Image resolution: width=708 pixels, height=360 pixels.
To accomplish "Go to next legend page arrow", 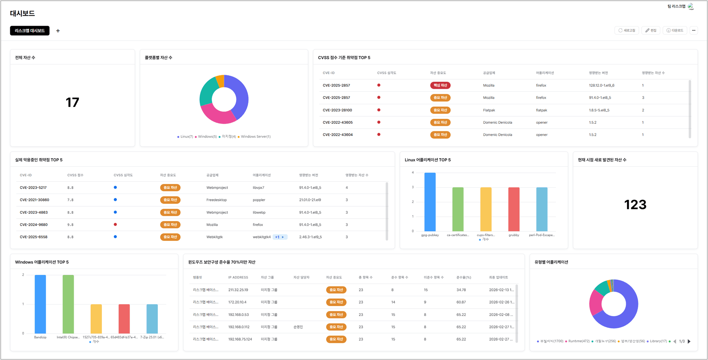I will [x=689, y=341].
